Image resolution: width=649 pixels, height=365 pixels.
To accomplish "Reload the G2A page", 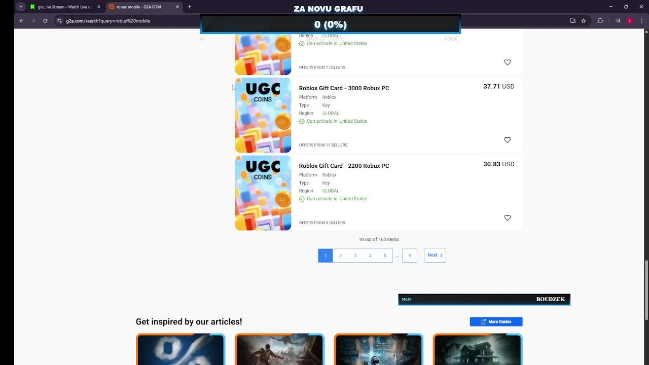I will point(45,21).
